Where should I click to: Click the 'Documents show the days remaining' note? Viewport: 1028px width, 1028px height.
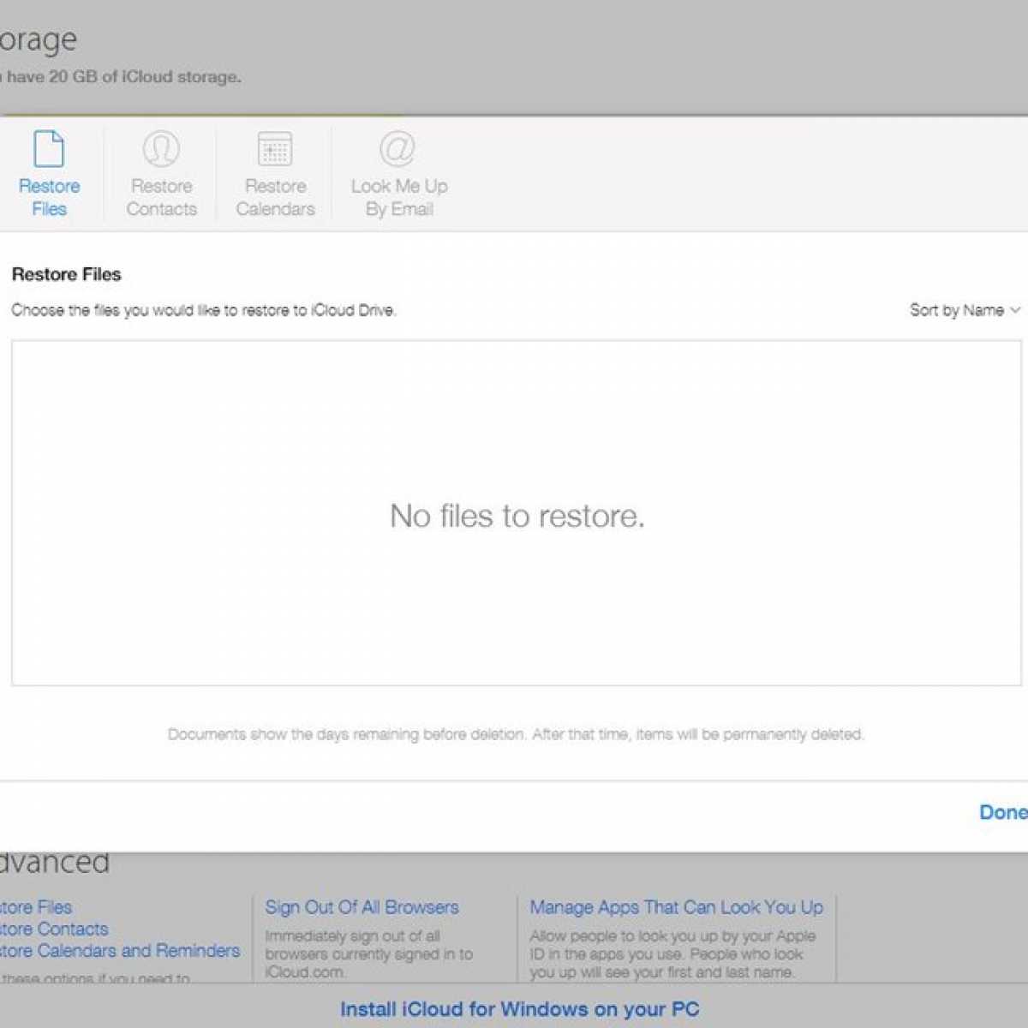pos(516,734)
